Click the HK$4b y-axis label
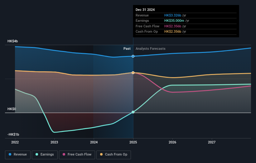This screenshot has width=256, height=163. 12,41
